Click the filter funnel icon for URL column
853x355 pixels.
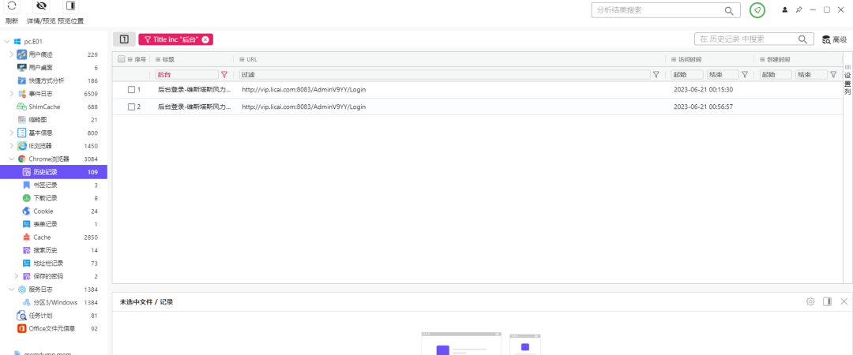tap(656, 74)
